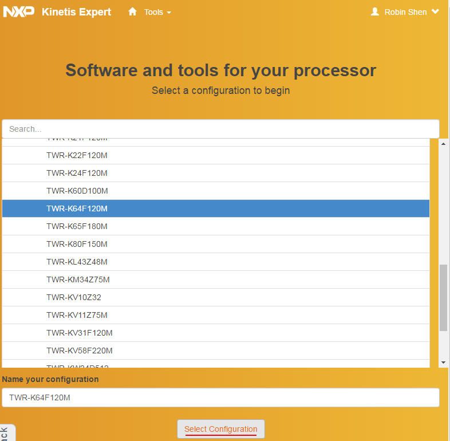
Task: Select TWR-KV11Z75M in the list
Action: [216, 315]
